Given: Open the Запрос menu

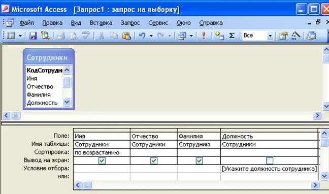Looking at the screenshot, I should [x=130, y=23].
